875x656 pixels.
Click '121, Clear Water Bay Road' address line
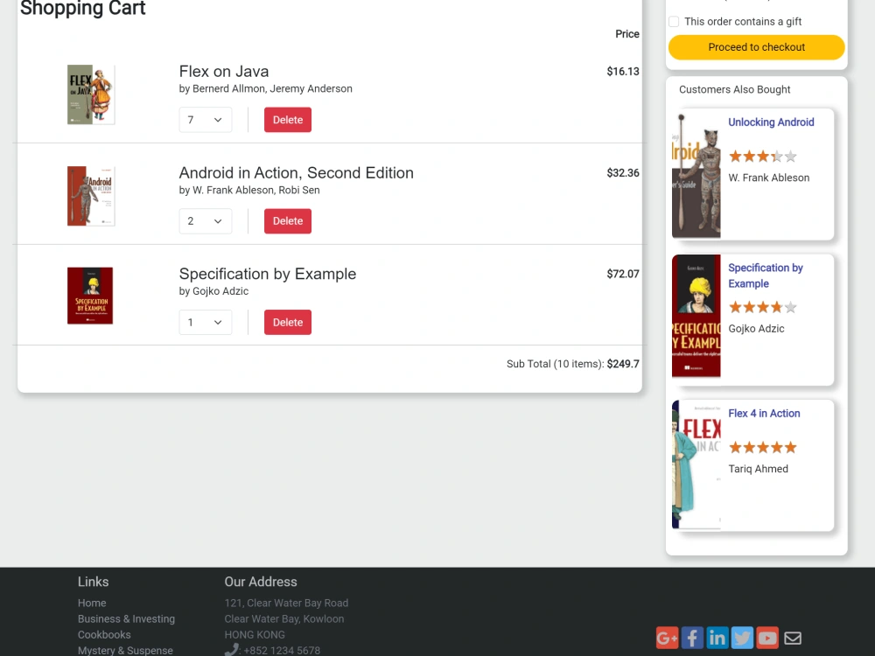pyautogui.click(x=286, y=603)
